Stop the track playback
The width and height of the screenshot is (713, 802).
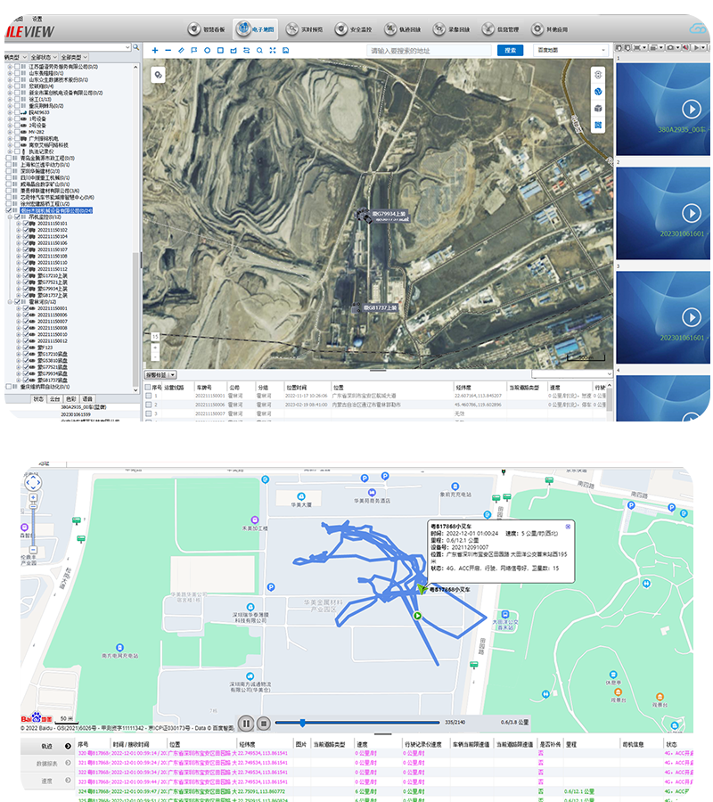(264, 724)
